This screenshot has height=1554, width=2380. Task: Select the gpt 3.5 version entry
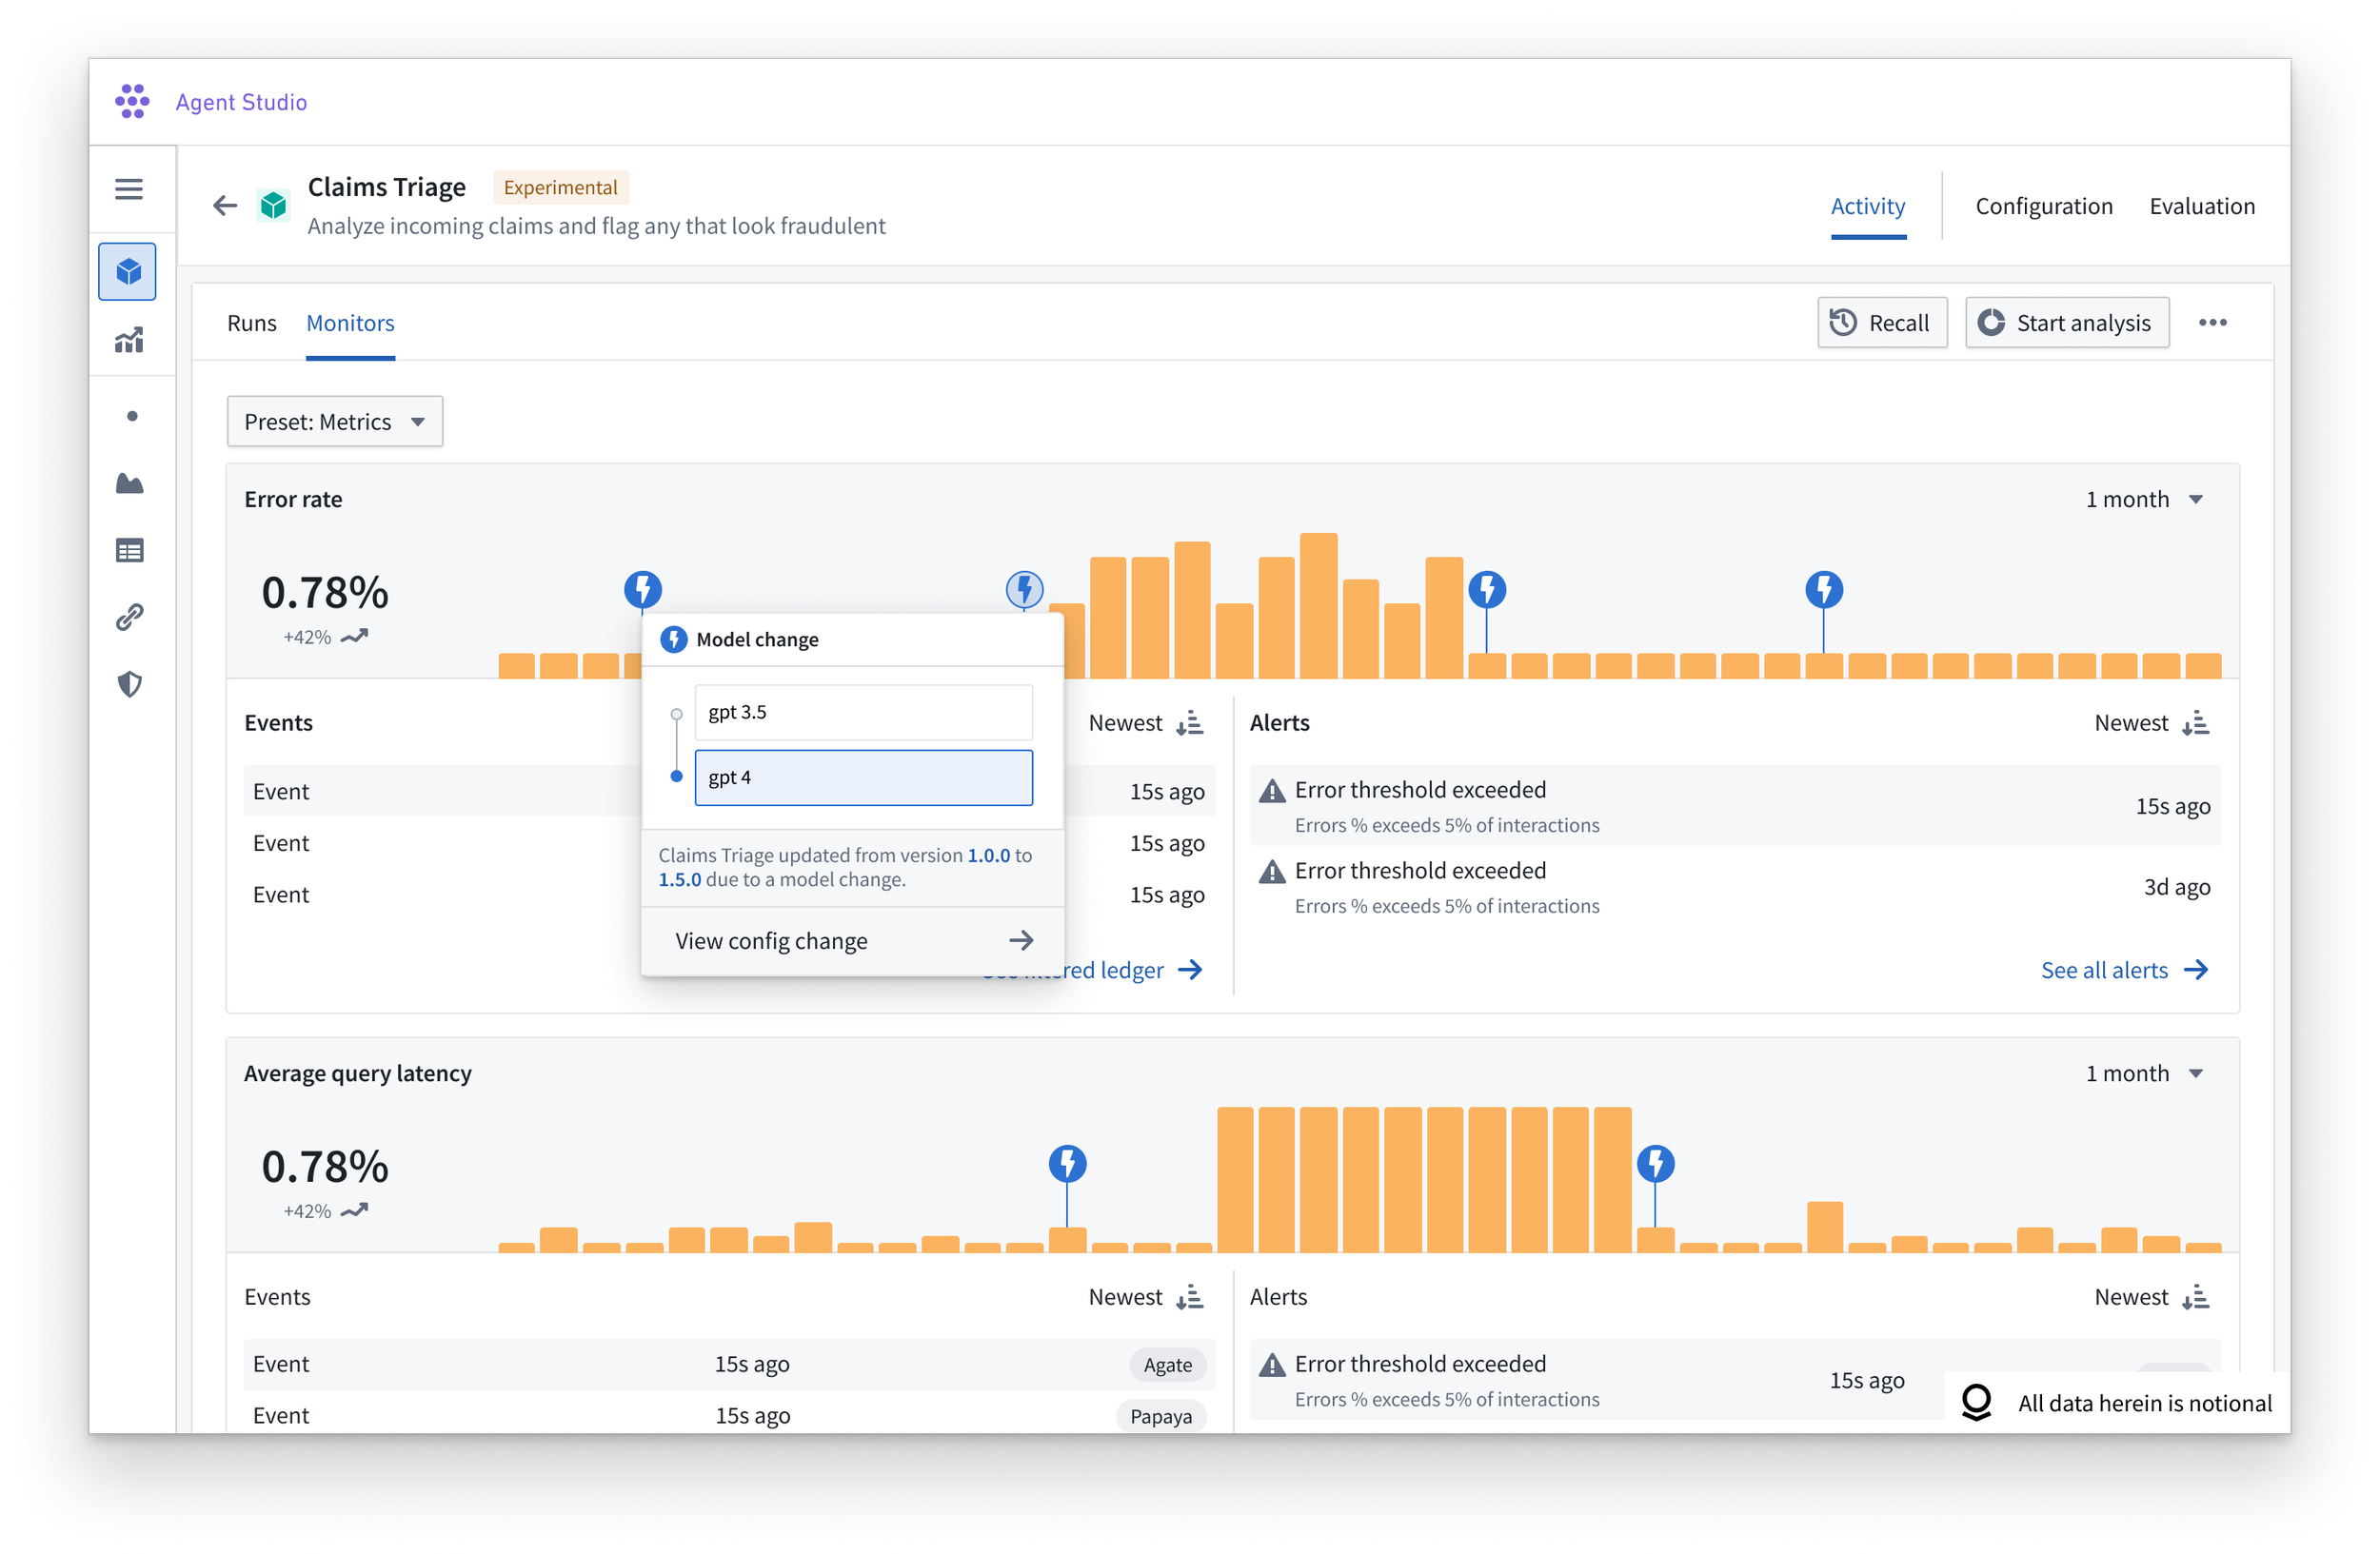(x=863, y=713)
